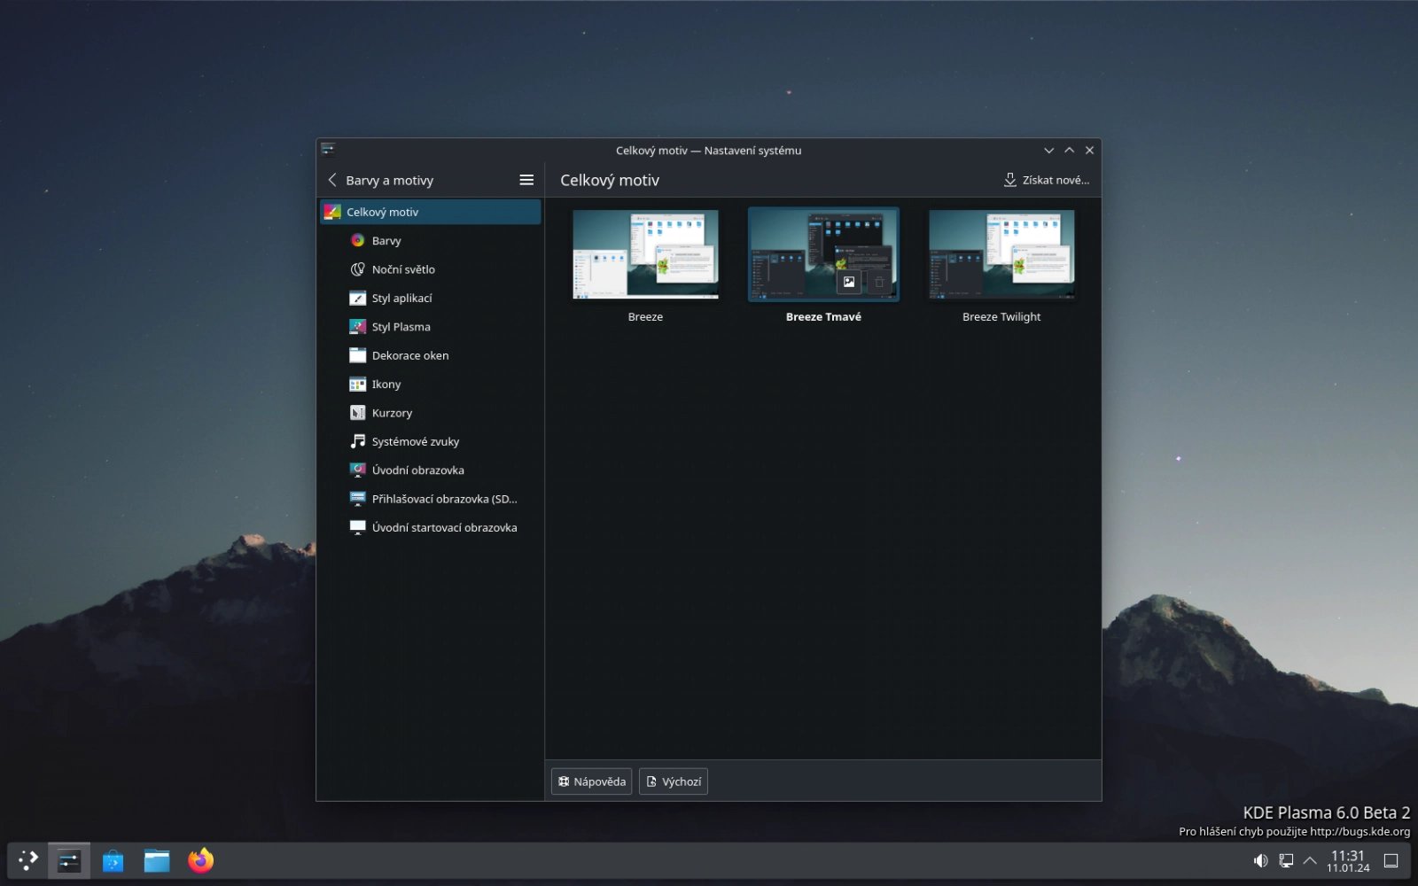
Task: Click Získat nové to download themes
Action: (1046, 180)
